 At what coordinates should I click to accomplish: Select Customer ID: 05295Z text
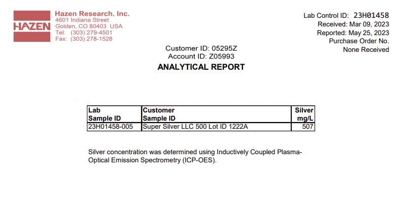[x=201, y=48]
